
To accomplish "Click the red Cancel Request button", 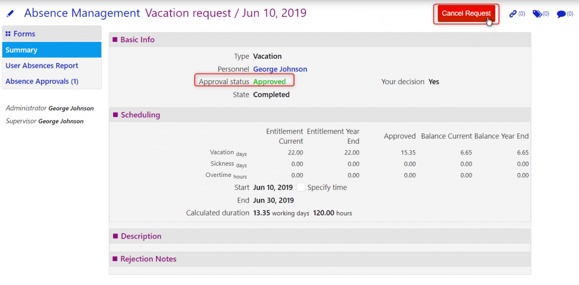I will (x=466, y=14).
